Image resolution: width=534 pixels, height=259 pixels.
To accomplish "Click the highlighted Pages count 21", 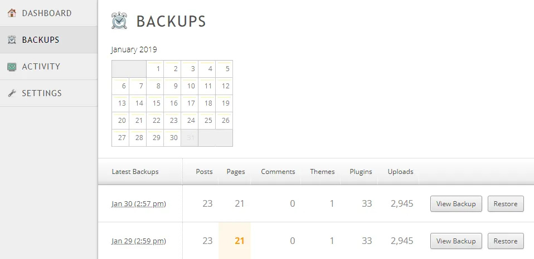I will point(240,241).
